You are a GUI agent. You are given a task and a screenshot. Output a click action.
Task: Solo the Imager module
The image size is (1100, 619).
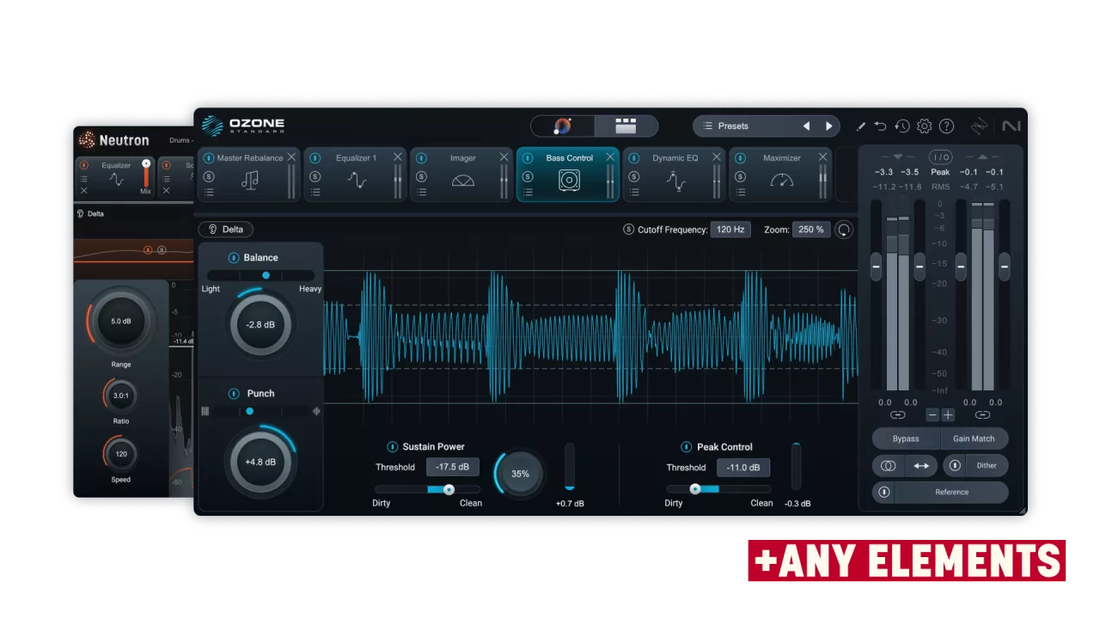421,176
